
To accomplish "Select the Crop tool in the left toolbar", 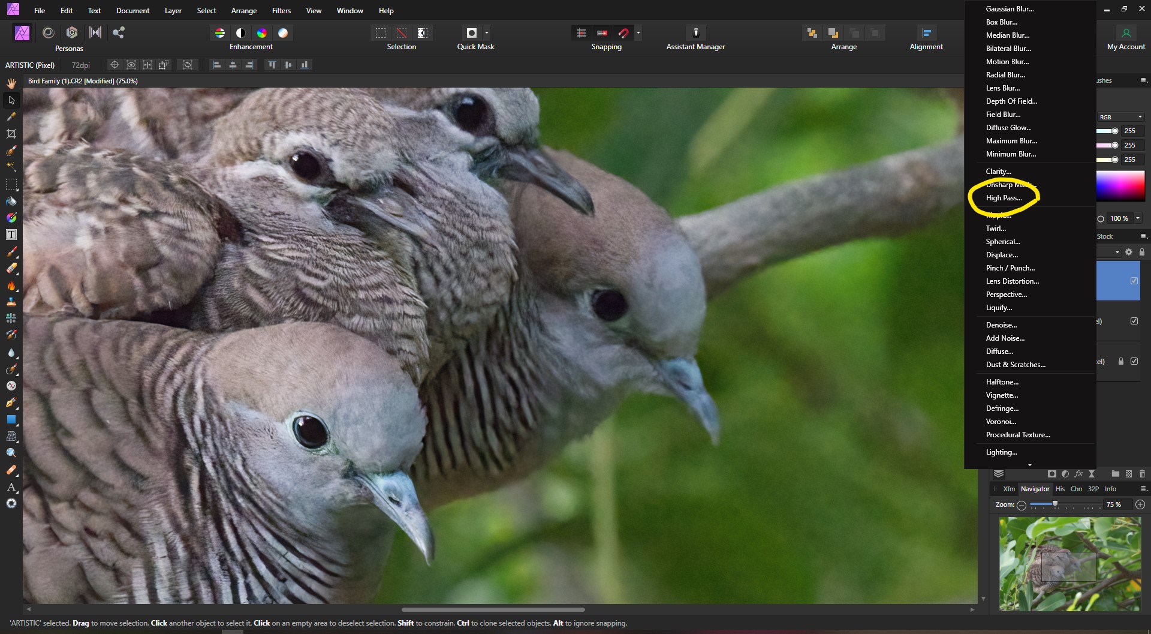I will click(11, 134).
